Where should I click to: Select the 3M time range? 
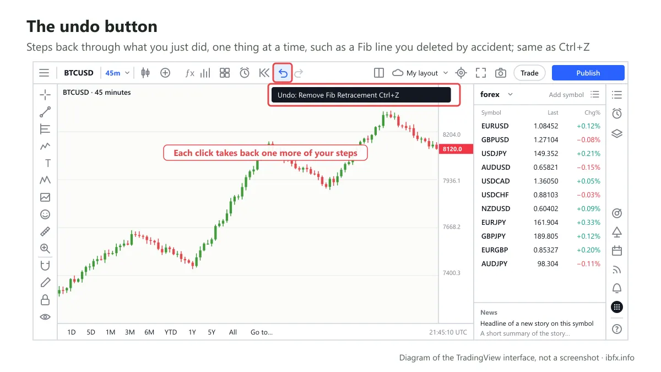[130, 332]
